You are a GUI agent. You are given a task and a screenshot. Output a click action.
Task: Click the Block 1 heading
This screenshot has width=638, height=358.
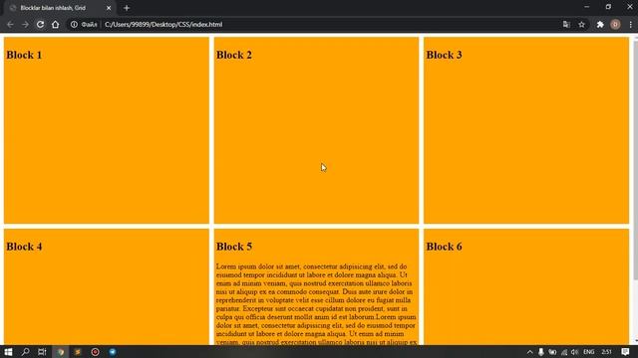tap(24, 55)
